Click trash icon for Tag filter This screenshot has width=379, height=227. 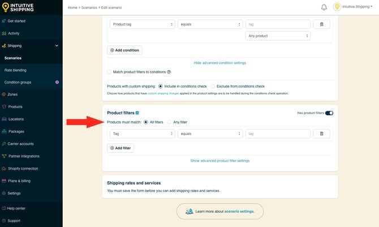pyautogui.click(x=321, y=134)
